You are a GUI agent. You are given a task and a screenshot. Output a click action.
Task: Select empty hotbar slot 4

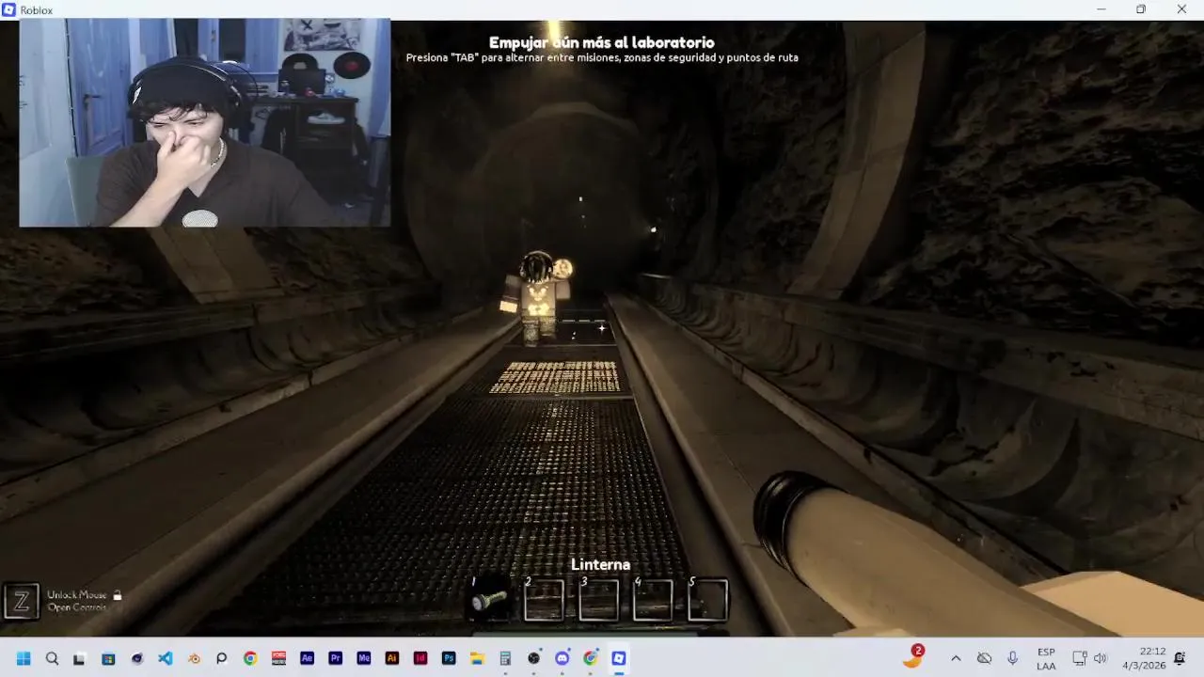(x=654, y=600)
